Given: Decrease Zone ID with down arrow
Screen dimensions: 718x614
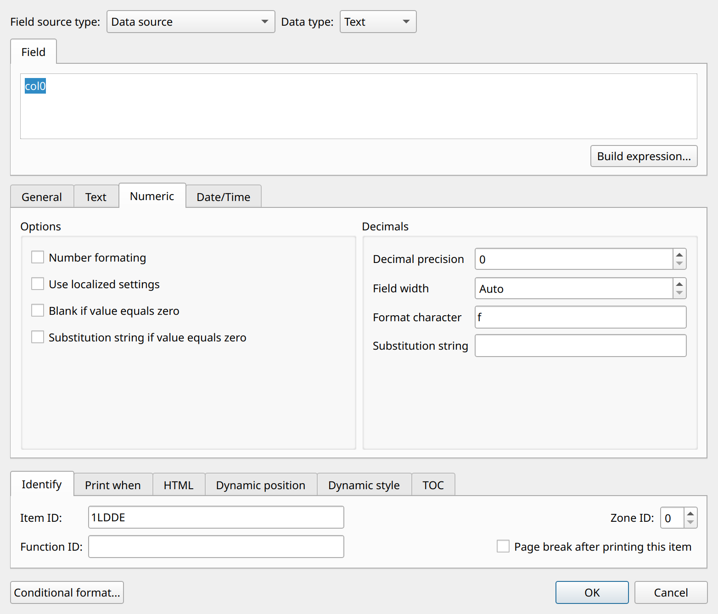Looking at the screenshot, I should click(x=690, y=523).
